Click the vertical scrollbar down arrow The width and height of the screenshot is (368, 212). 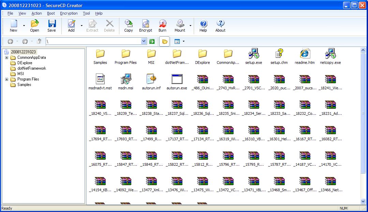click(x=363, y=201)
